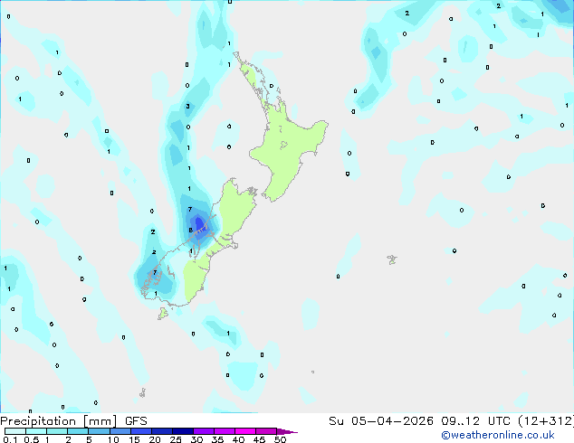The width and height of the screenshot is (574, 443).
Task: Click the 45–50 mm legend swatch
Action: (266, 431)
